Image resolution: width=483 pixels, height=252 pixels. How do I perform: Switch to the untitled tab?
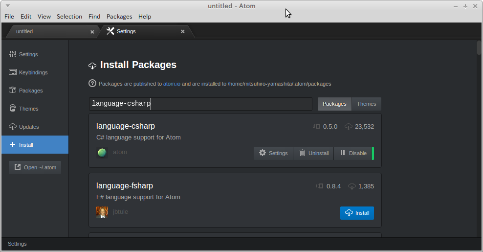pyautogui.click(x=52, y=31)
